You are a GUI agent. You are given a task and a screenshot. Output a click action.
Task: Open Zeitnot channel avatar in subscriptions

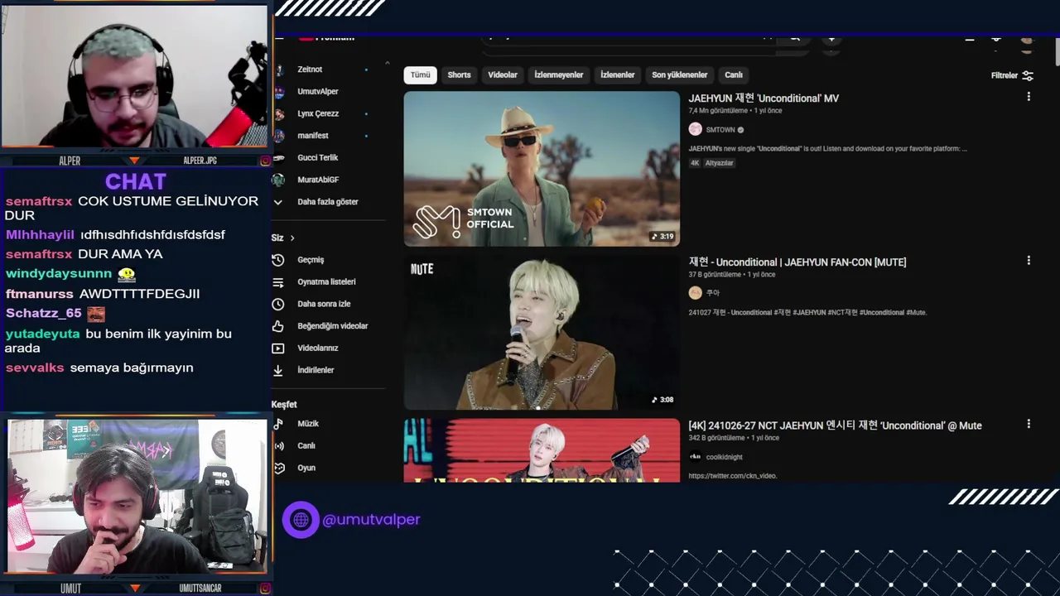pyautogui.click(x=279, y=70)
